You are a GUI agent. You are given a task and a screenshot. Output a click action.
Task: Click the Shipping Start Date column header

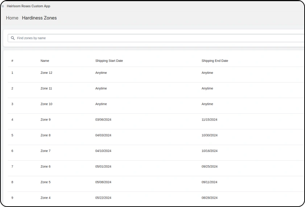[x=109, y=61]
